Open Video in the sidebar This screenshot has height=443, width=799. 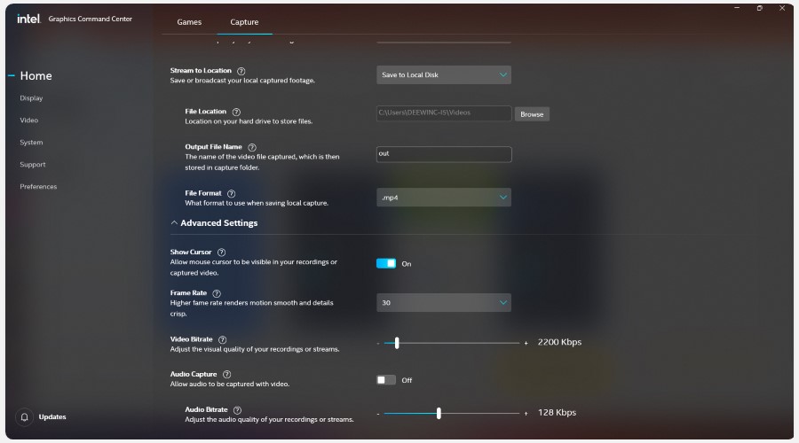(x=29, y=120)
